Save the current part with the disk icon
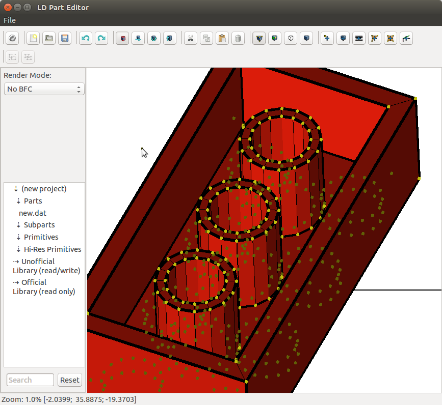Screen dimensions: 442x405 point(65,38)
